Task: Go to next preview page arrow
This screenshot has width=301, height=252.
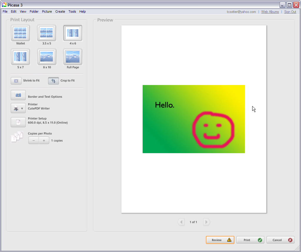Action: tap(206, 222)
